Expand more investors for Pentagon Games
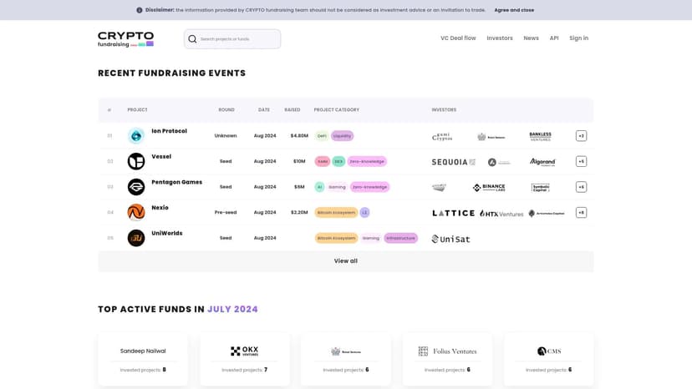Image resolution: width=692 pixels, height=389 pixels. 581,187
